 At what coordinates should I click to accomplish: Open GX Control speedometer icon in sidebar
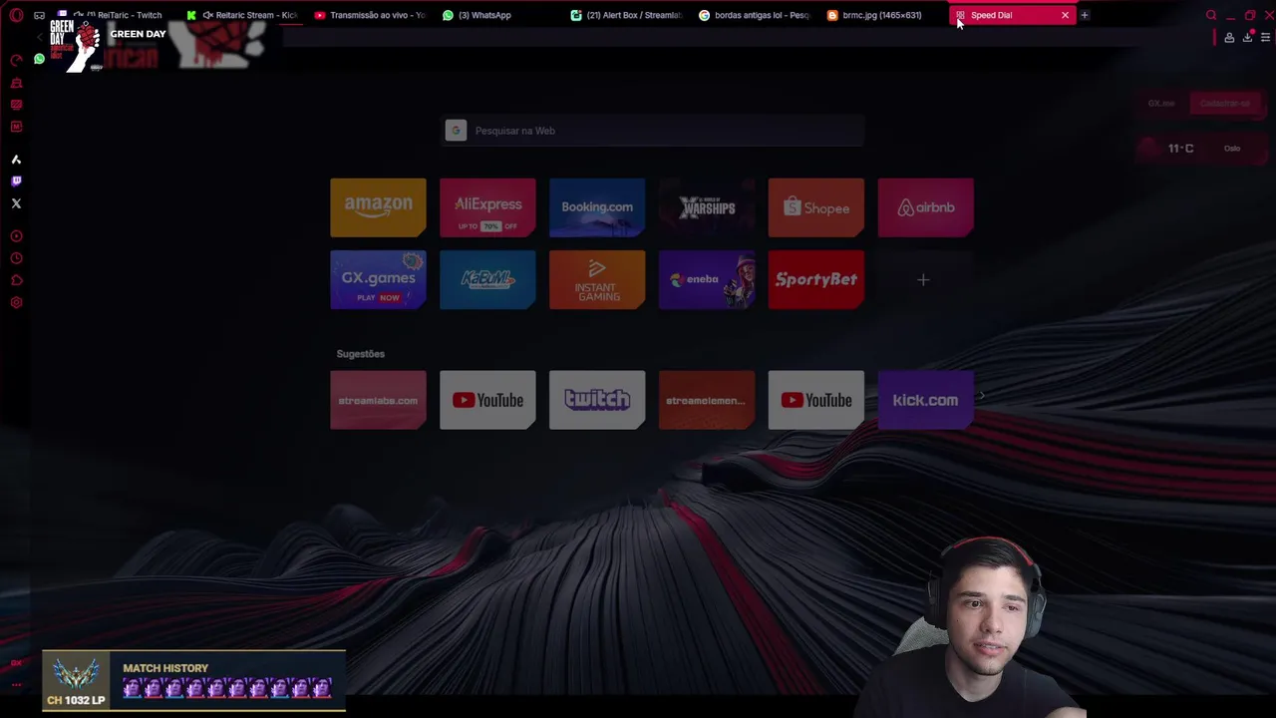[x=16, y=60]
